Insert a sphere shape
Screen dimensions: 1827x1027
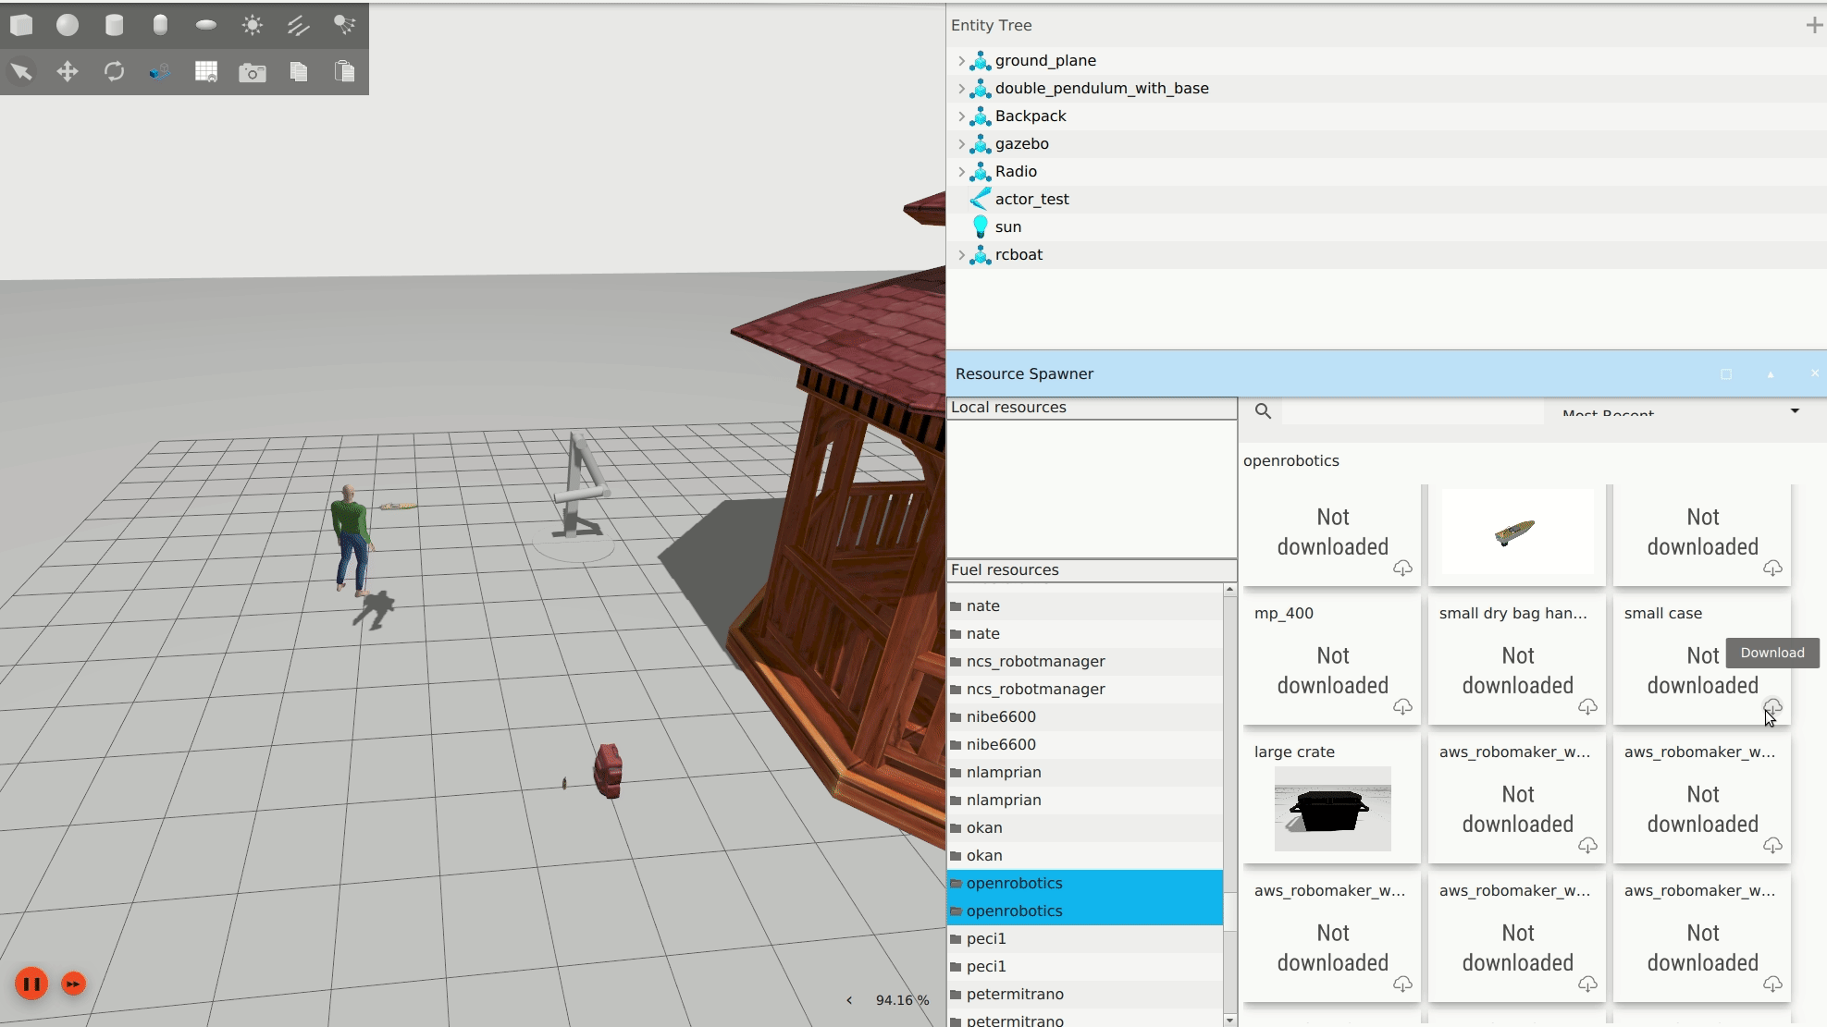[68, 25]
